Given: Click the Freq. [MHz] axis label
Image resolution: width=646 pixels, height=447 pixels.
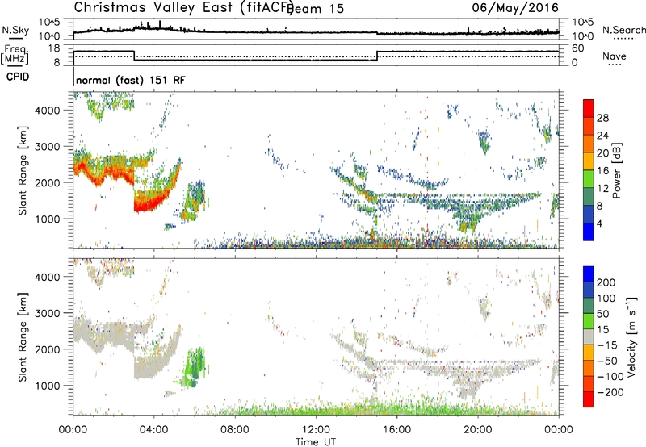Looking at the screenshot, I should click(x=15, y=55).
